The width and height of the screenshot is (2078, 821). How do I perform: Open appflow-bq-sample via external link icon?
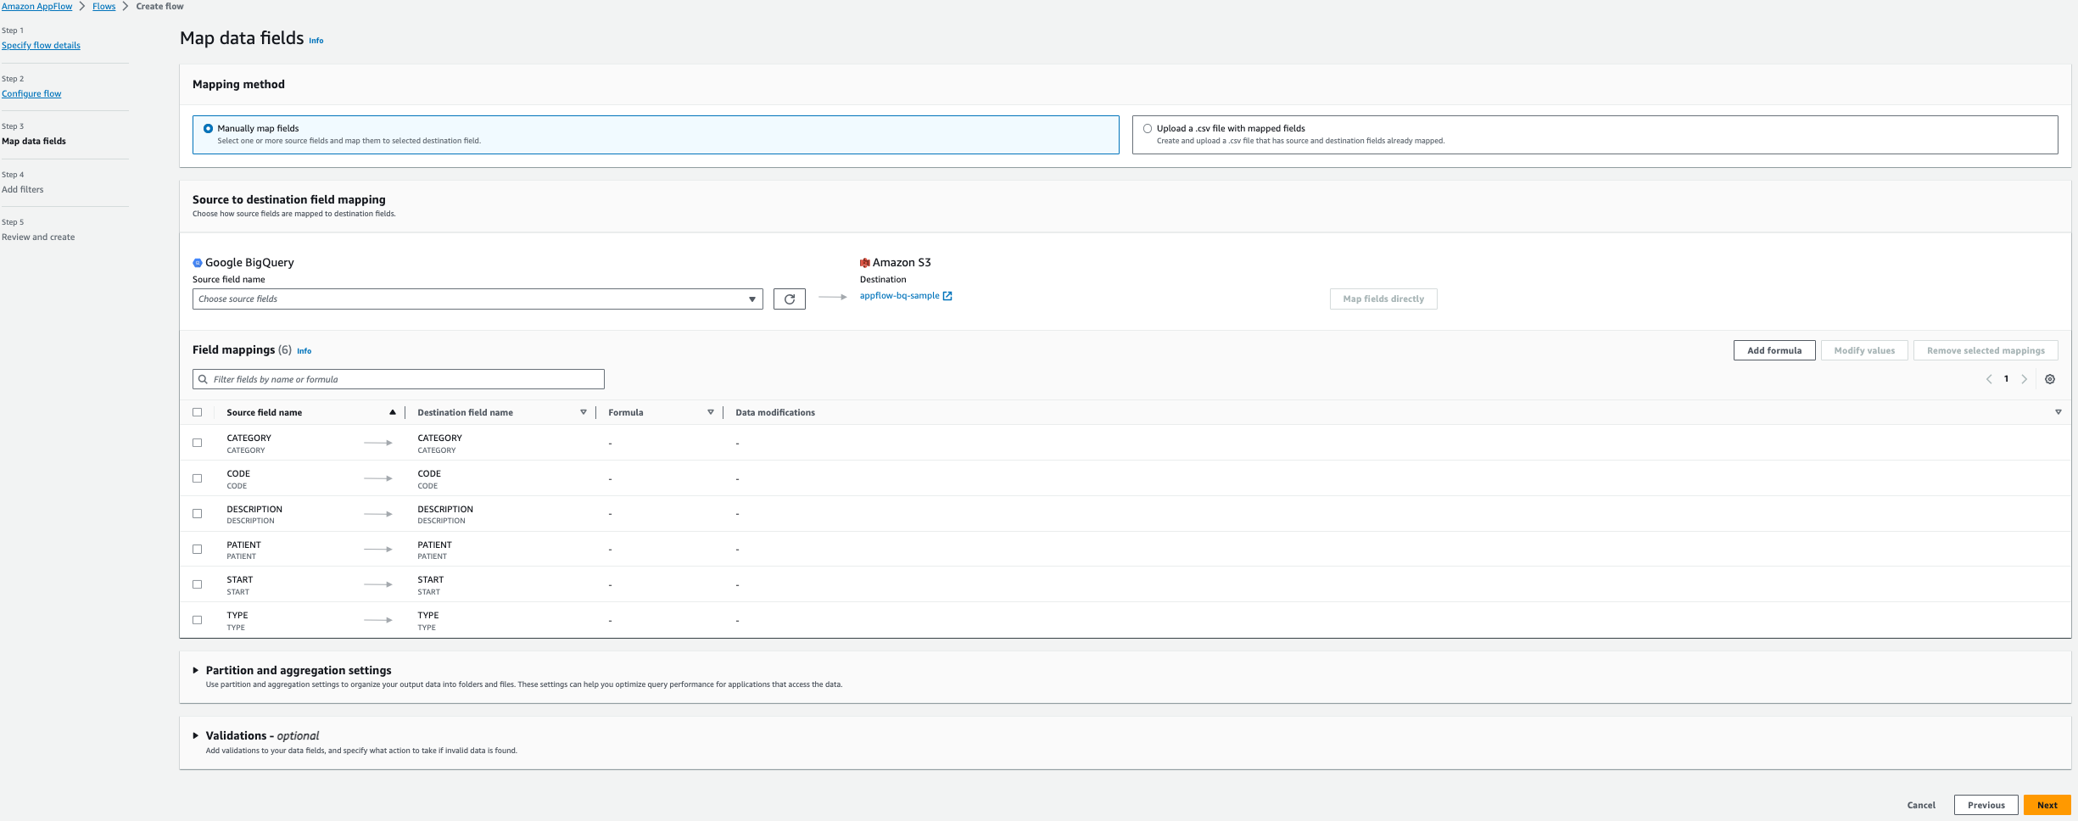point(948,296)
